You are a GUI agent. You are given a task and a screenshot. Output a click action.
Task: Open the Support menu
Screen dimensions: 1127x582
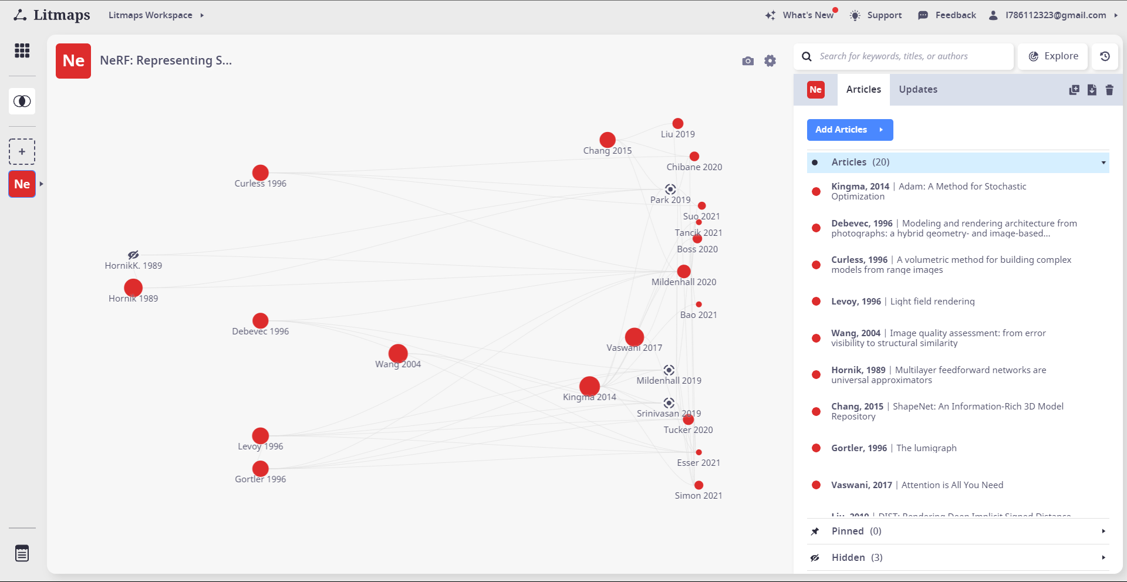tap(884, 15)
